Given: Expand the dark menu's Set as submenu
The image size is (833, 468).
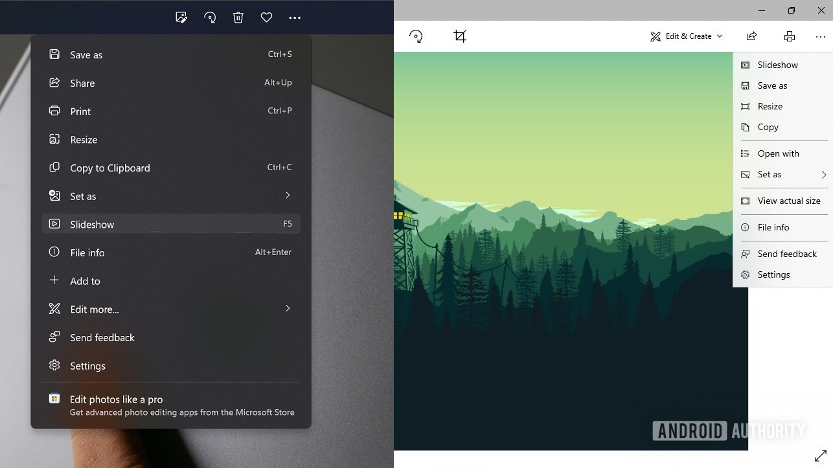Looking at the screenshot, I should tap(171, 196).
